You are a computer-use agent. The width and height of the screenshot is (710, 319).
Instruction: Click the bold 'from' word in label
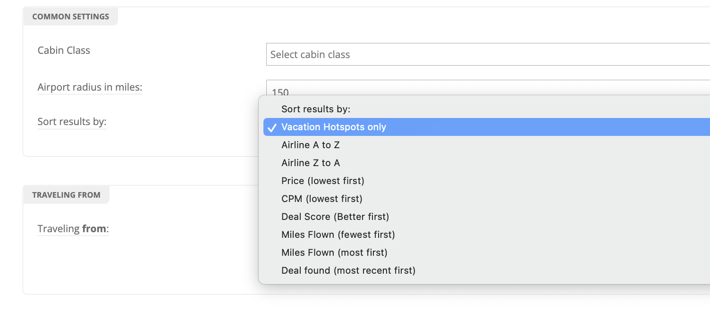pyautogui.click(x=94, y=229)
